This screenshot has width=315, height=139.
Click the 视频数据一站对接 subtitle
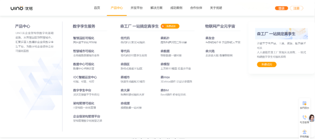[x=131, y=108]
